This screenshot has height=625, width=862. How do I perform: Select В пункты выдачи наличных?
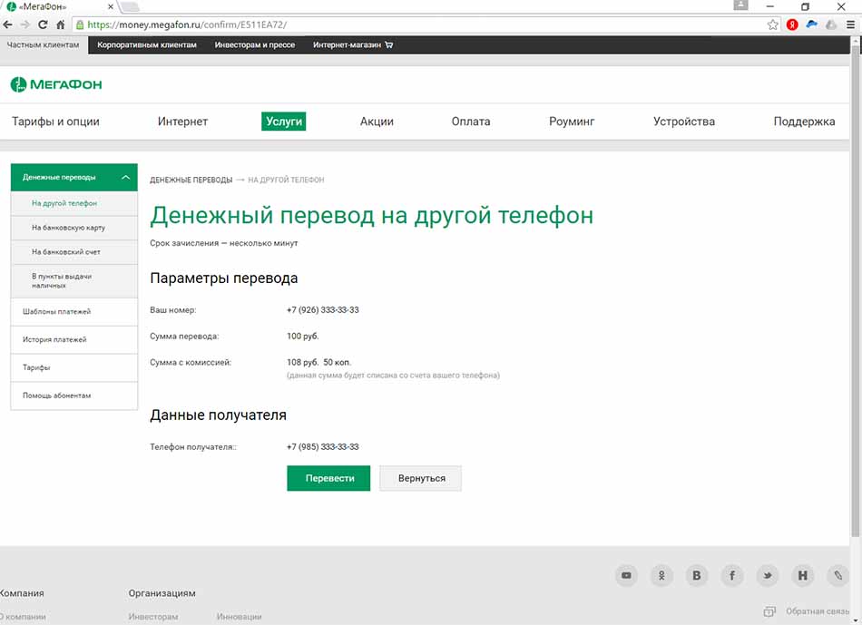74,281
